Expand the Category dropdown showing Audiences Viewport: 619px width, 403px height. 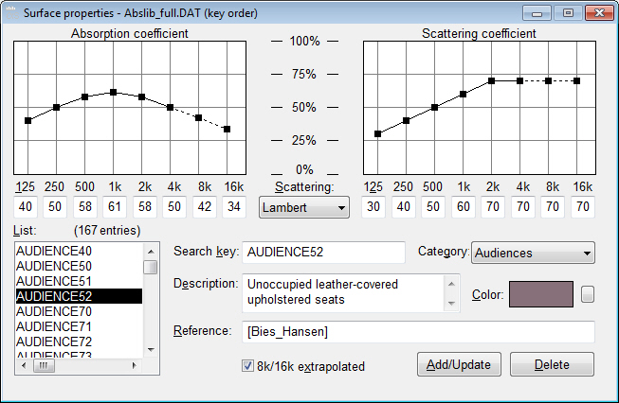point(533,253)
